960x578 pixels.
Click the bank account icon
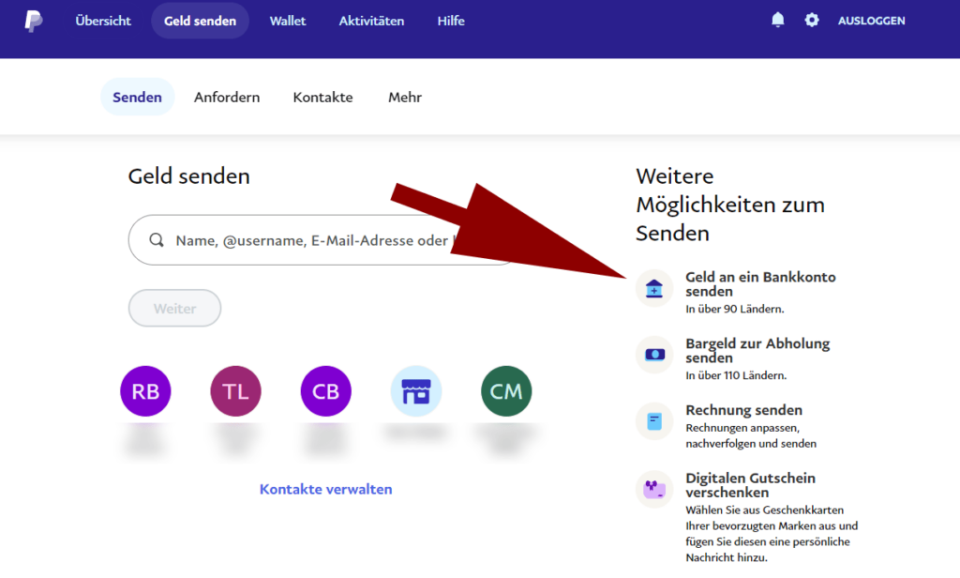coord(654,288)
